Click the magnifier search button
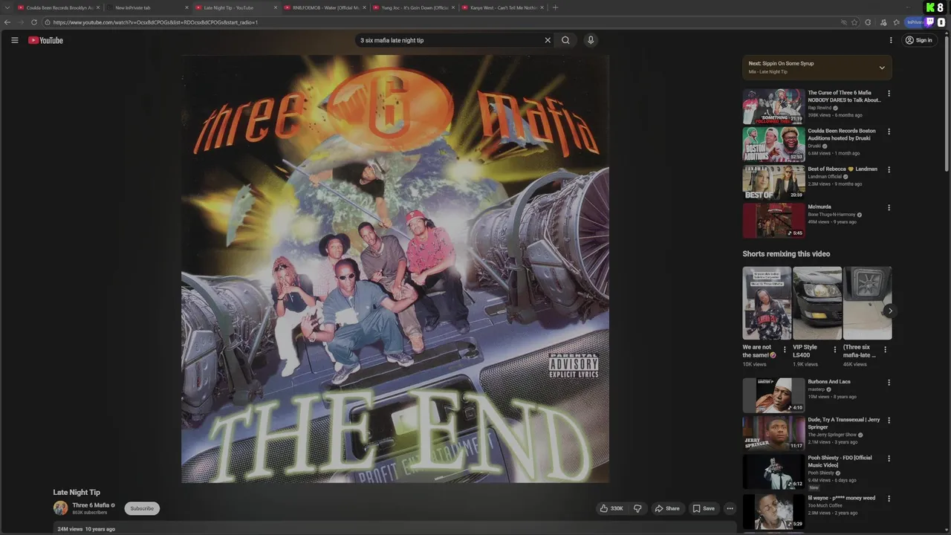Image resolution: width=951 pixels, height=535 pixels. [565, 40]
